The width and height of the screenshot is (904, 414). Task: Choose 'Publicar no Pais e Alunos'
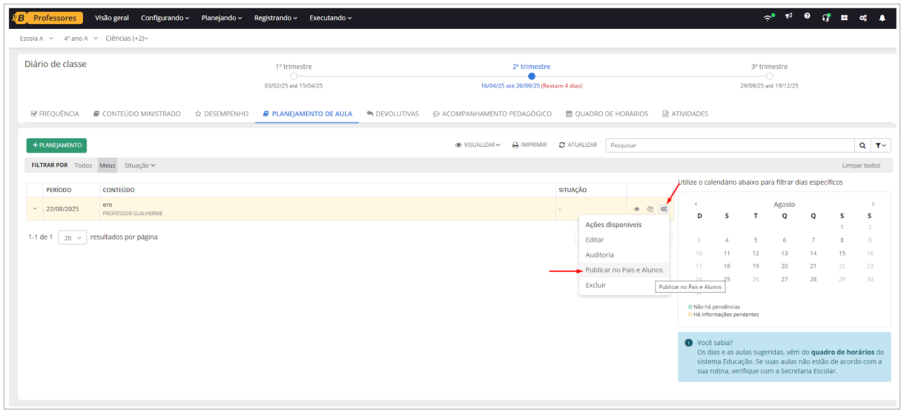tap(624, 270)
